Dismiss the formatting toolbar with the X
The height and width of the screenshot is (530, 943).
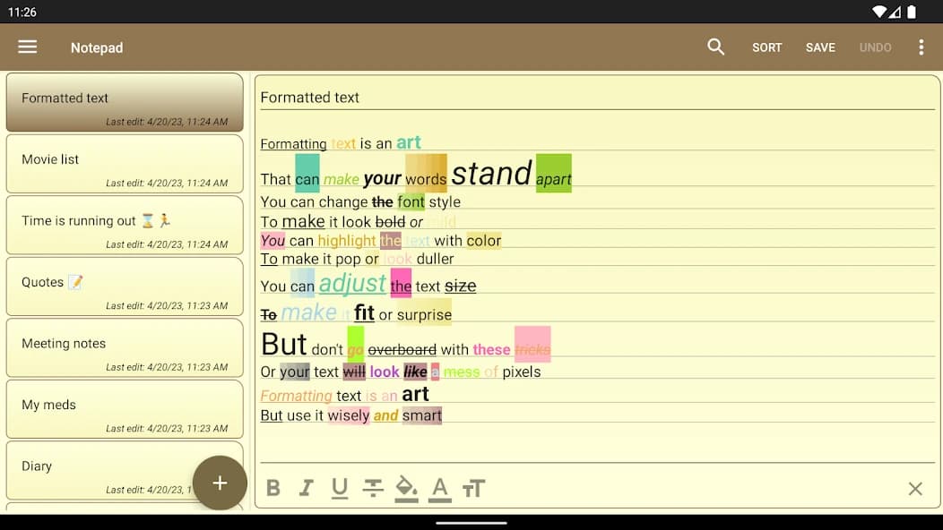click(915, 489)
